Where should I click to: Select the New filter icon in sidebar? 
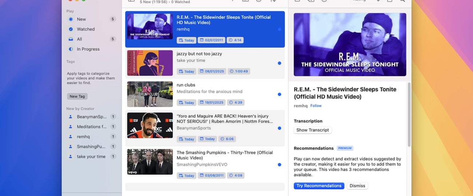(71, 19)
